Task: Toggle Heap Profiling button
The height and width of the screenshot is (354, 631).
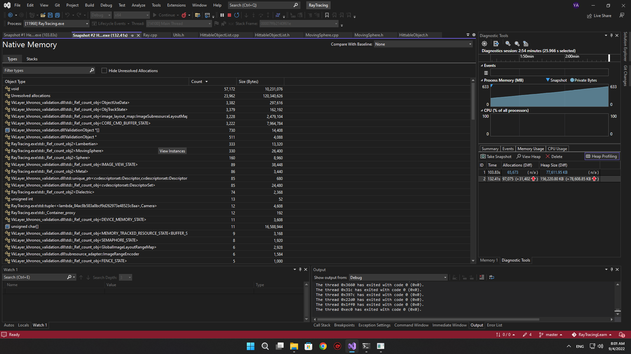Action: [x=602, y=156]
